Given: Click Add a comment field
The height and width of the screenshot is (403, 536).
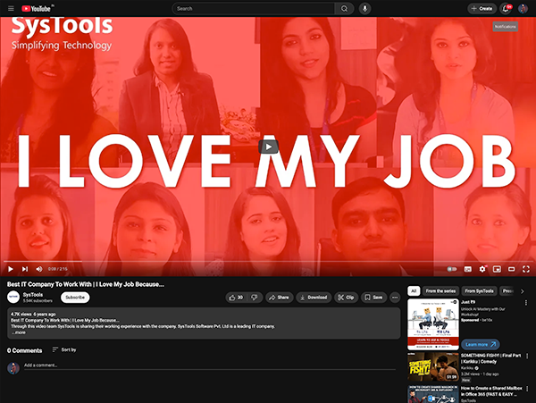Looking at the screenshot, I should tap(210, 365).
